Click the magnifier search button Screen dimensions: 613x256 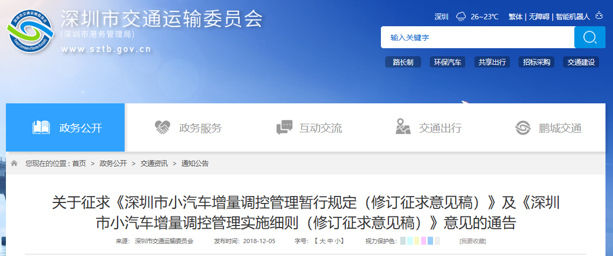(589, 37)
